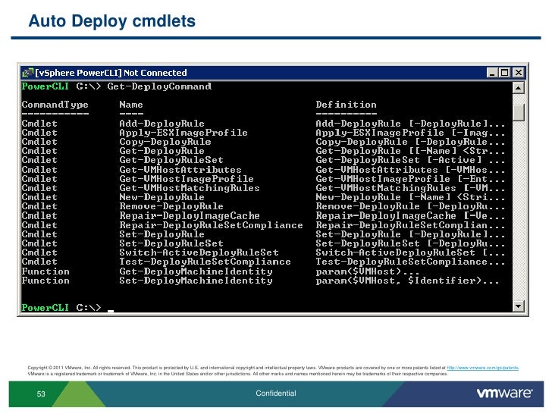This screenshot has width=552, height=414.
Task: Click the Auto Deploy cmdlets slide title
Action: pyautogui.click(x=112, y=21)
